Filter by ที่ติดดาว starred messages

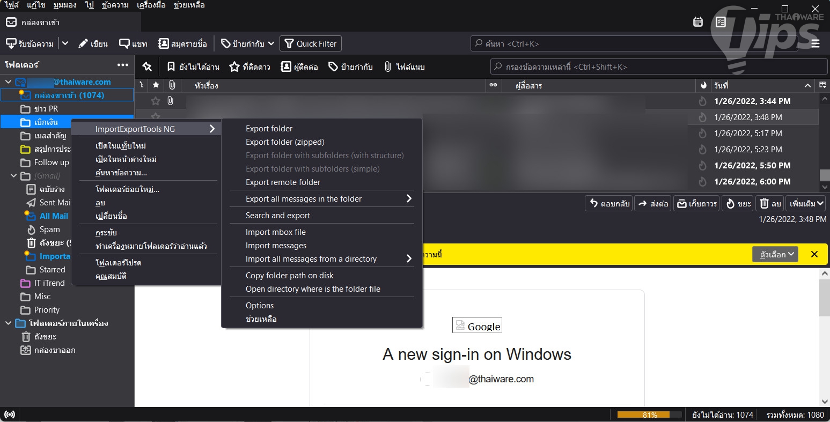249,66
